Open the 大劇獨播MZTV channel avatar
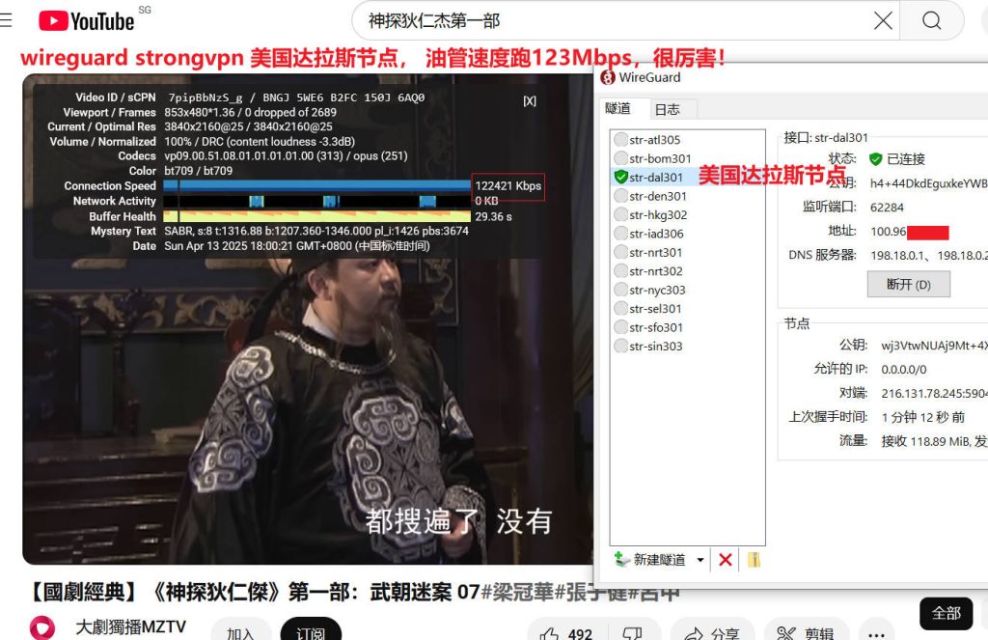The height and width of the screenshot is (640, 988). coord(42,627)
